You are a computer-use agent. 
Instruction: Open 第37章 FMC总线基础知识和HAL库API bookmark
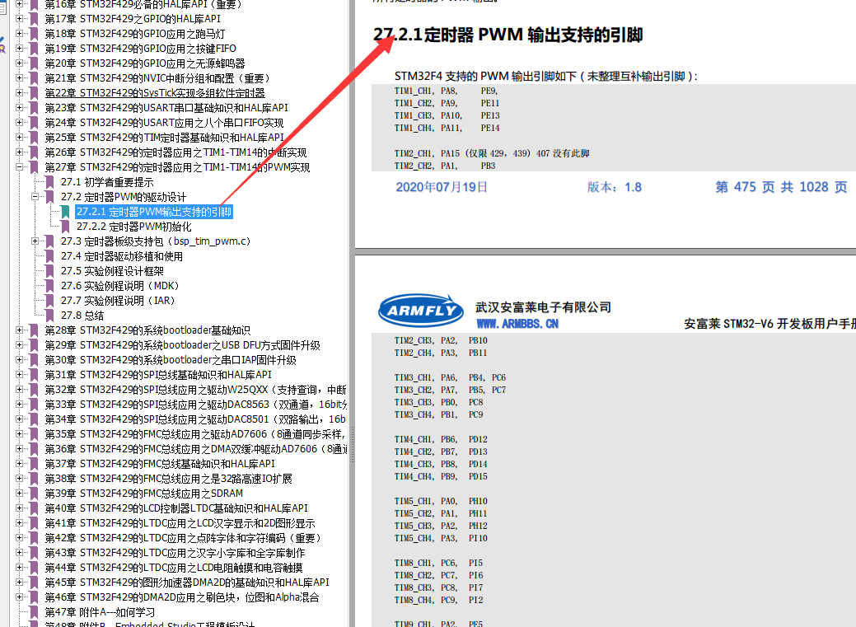click(x=159, y=463)
